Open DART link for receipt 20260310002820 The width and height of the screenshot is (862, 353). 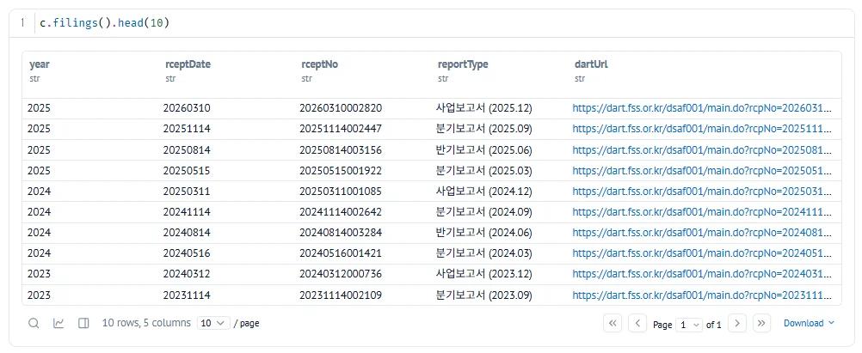pyautogui.click(x=702, y=108)
